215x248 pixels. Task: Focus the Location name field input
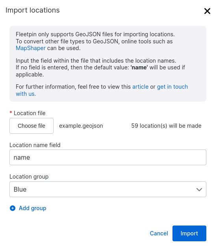108,157
